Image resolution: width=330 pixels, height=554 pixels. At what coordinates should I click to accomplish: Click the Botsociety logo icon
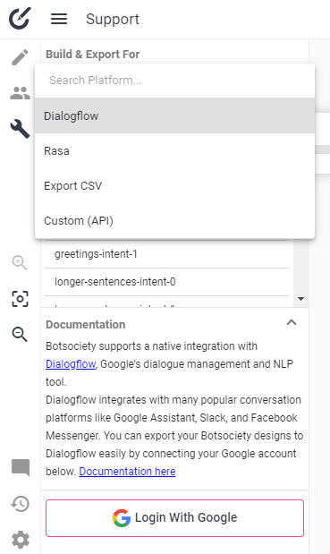(x=20, y=19)
